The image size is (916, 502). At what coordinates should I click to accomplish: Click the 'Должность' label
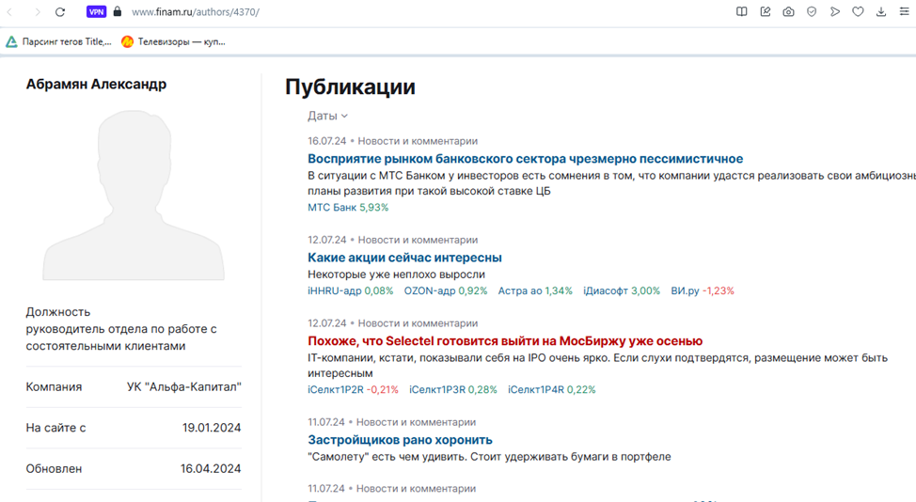click(57, 312)
